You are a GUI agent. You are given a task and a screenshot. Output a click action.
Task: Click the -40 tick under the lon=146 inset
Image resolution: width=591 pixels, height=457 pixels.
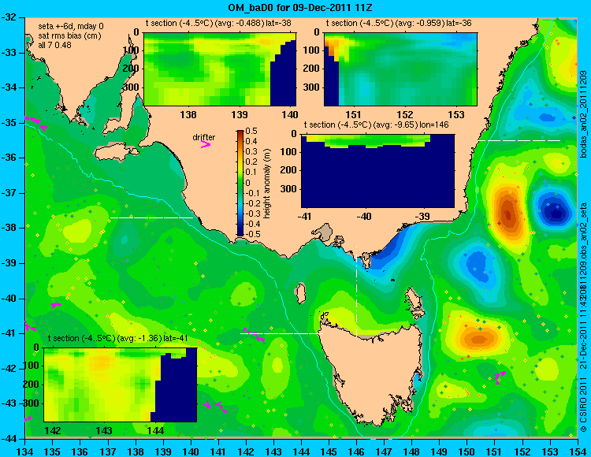coord(364,216)
